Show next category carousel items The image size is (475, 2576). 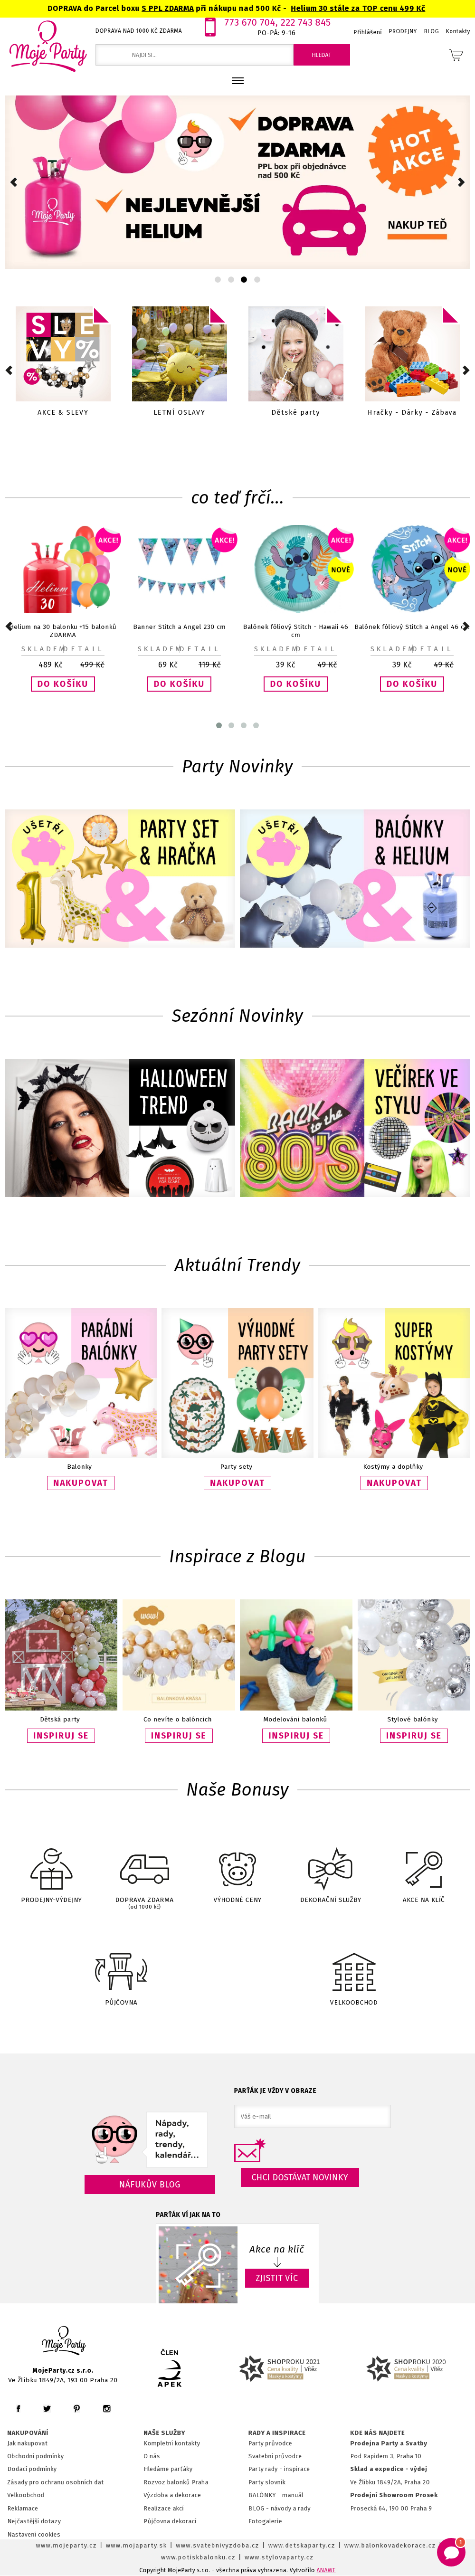(x=466, y=370)
